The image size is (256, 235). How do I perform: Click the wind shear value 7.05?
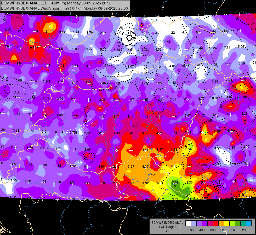(x=217, y=131)
